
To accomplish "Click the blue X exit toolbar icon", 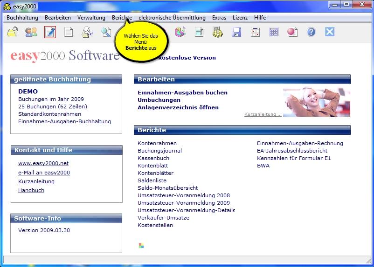I will pos(330,32).
